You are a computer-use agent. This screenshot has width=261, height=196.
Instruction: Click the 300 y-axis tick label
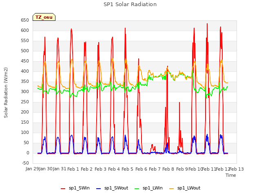25,91
